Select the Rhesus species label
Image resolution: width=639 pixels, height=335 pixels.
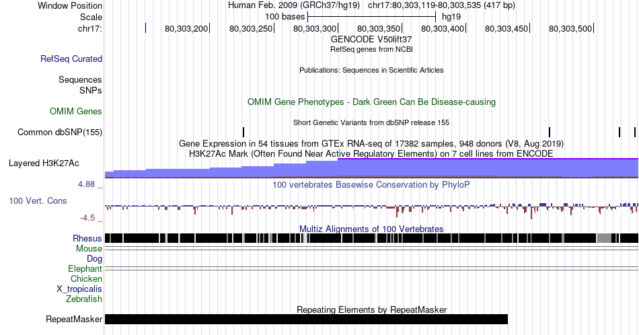point(87,238)
